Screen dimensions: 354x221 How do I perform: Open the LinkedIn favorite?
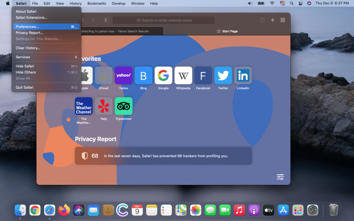243,75
